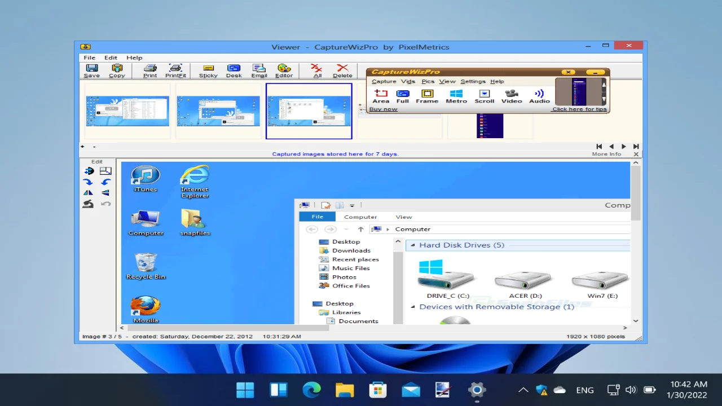Screen dimensions: 722x406
Task: Click the CaptureWizPro preview scroll down arrow
Action: (x=604, y=100)
